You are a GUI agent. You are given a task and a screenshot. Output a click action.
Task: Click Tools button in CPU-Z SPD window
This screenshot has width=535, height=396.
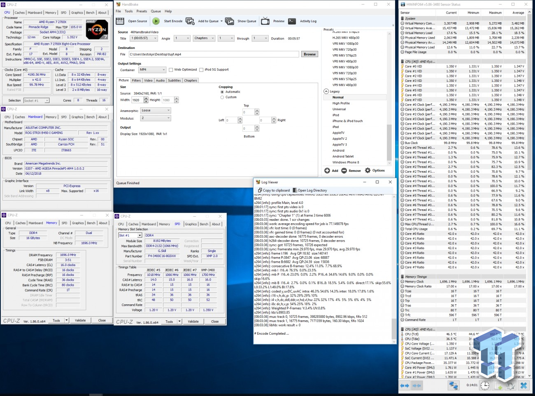172,322
